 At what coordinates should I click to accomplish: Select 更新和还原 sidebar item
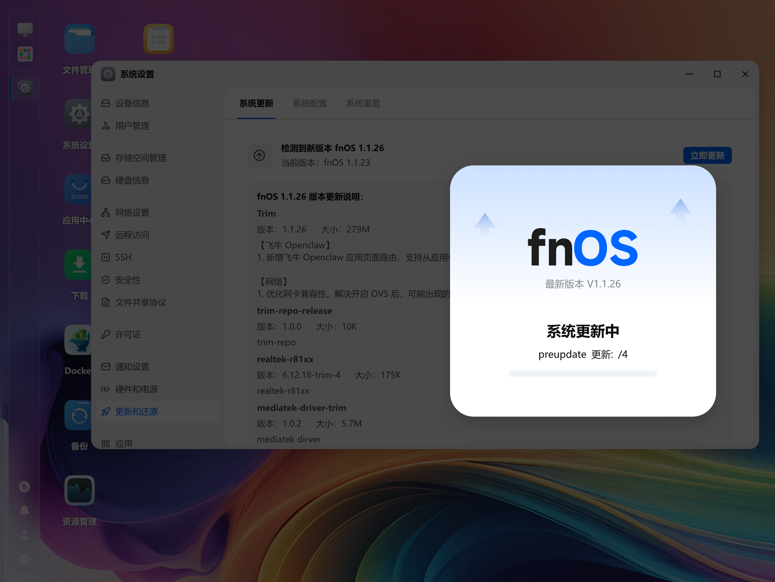[x=158, y=411]
